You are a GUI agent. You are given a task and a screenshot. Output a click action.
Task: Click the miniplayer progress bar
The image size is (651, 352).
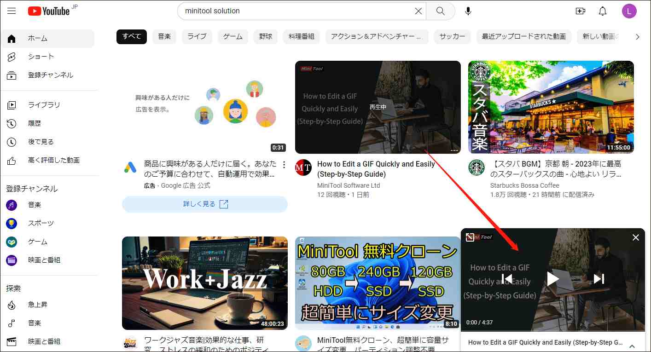[x=553, y=331]
